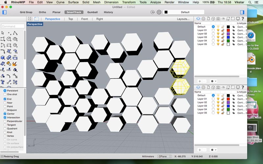The image size is (263, 164).
Task: Add a new layer in upper panel
Action: [x=200, y=81]
